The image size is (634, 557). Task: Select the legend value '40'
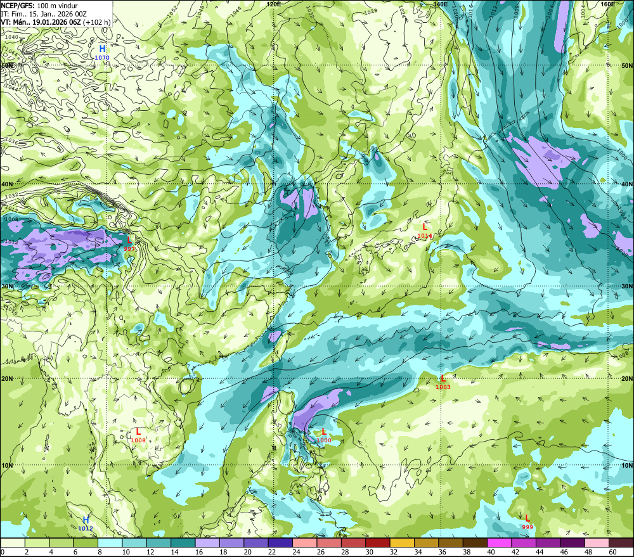491,552
